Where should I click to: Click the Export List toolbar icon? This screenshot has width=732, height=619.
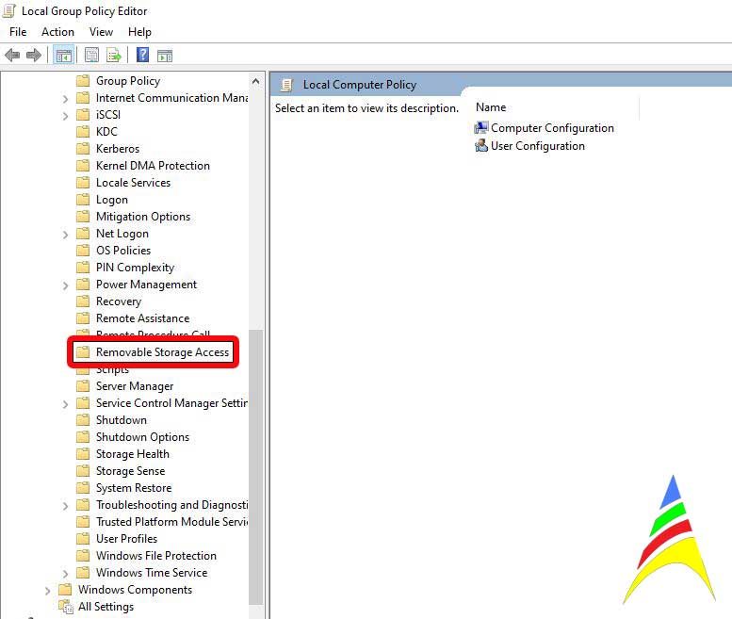click(x=114, y=56)
